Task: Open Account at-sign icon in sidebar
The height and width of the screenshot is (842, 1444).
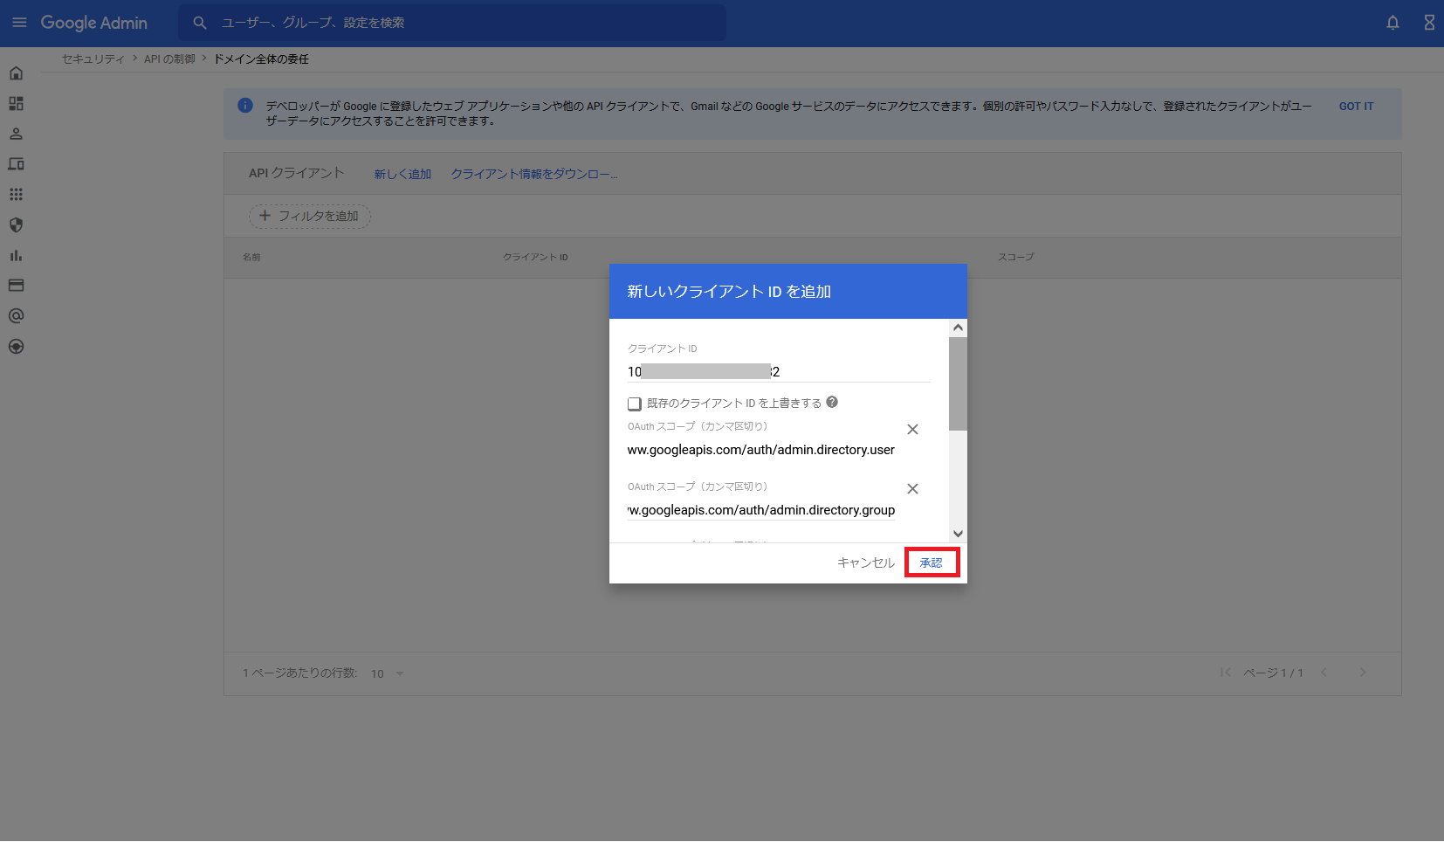Action: pos(16,316)
